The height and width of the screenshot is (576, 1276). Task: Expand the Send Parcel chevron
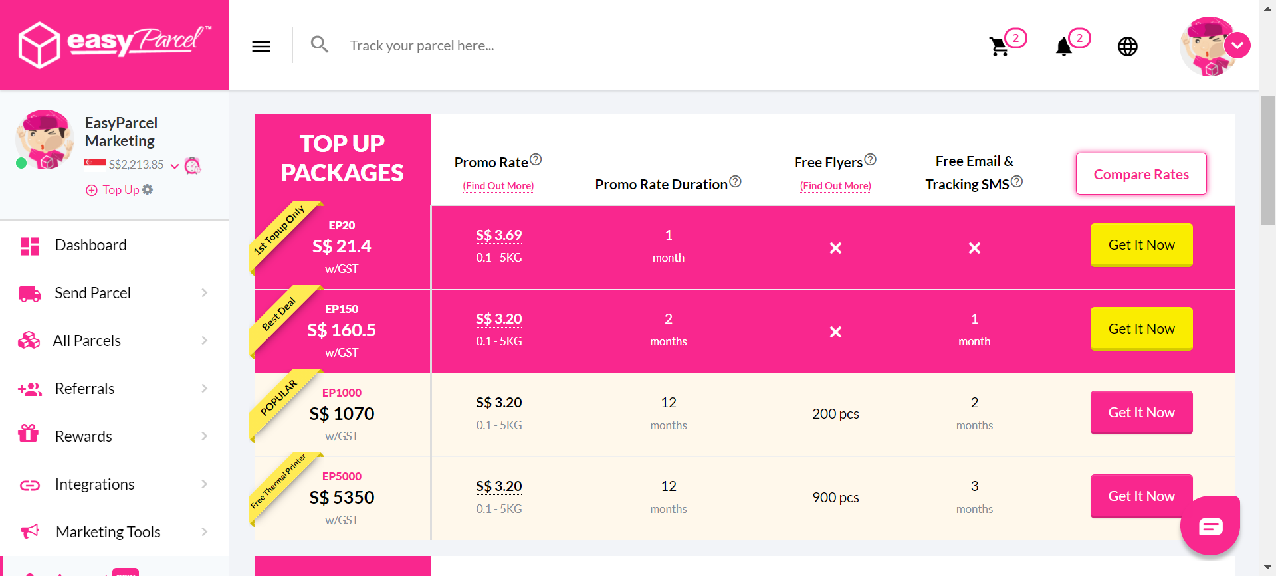204,293
